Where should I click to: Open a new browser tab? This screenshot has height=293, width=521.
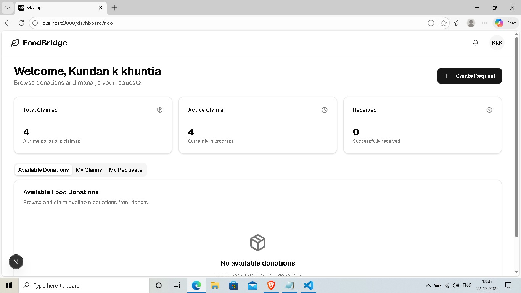click(114, 8)
